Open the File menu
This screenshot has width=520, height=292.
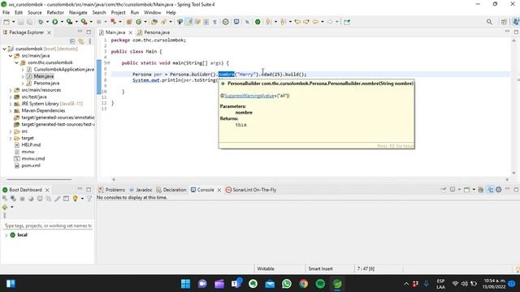(6, 13)
